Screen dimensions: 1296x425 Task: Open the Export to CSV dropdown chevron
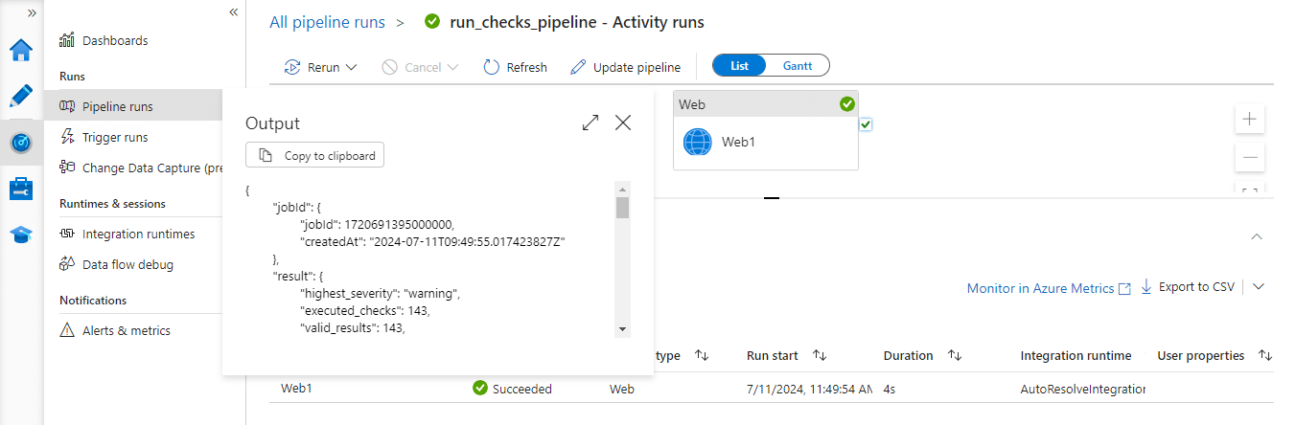[x=1259, y=286]
